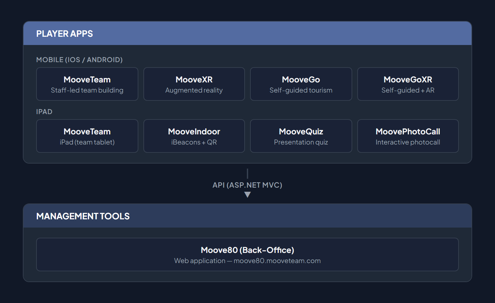The height and width of the screenshot is (303, 495).
Task: Expand the downward arrow below API label
Action: click(x=247, y=195)
